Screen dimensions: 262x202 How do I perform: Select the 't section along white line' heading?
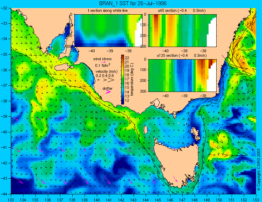click(108, 11)
